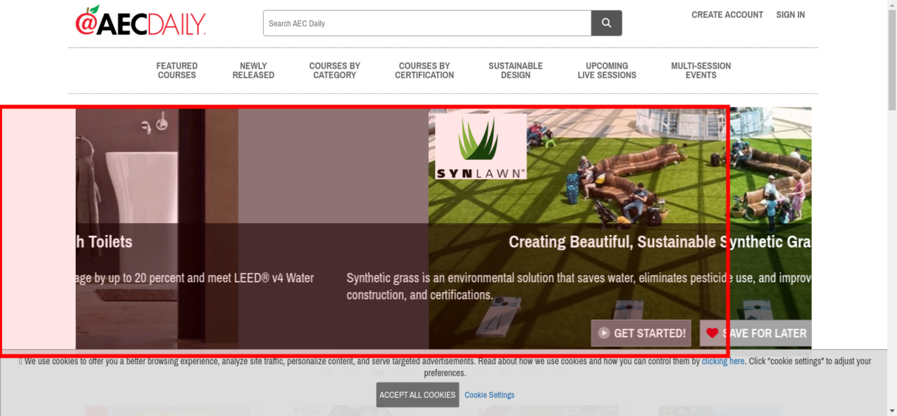This screenshot has width=897, height=416.
Task: Open the Sustainable Design section
Action: pos(515,71)
